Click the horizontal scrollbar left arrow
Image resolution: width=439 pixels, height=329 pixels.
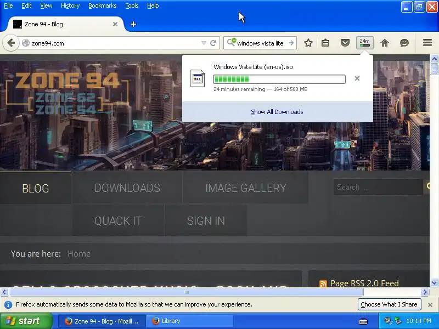point(4,292)
